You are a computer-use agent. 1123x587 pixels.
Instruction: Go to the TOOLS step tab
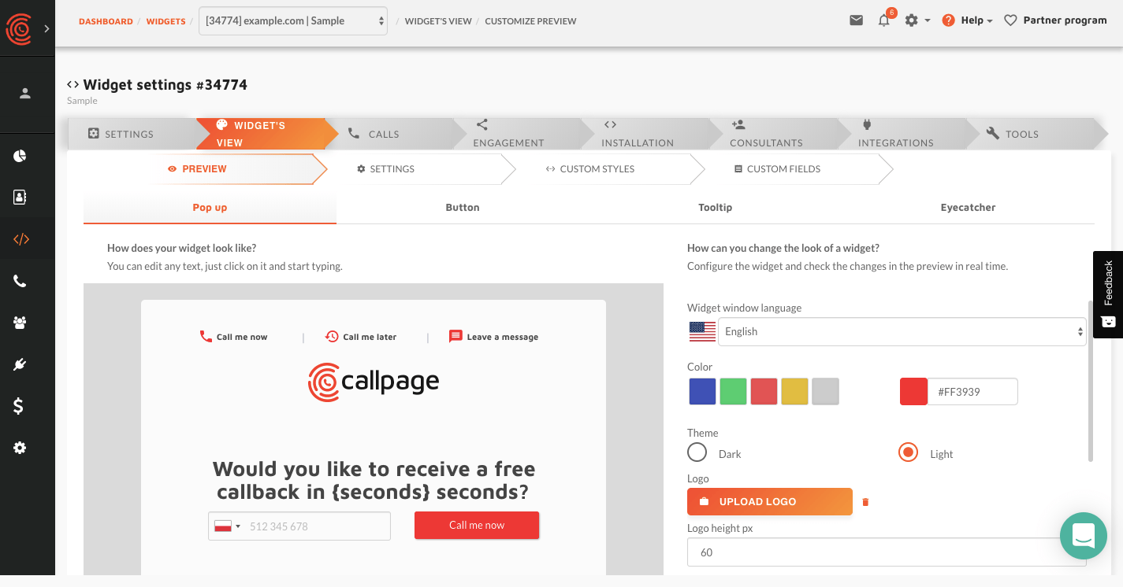pyautogui.click(x=1031, y=134)
